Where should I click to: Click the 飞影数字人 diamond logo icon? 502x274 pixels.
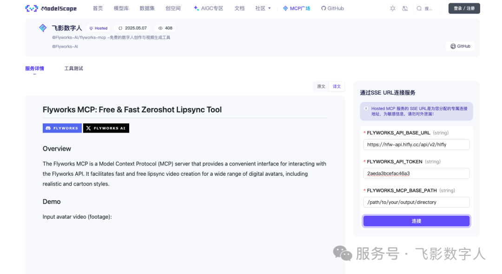pyautogui.click(x=43, y=28)
